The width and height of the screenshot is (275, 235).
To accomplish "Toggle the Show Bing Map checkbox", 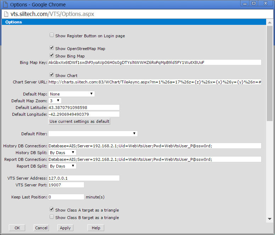I will tap(52, 55).
